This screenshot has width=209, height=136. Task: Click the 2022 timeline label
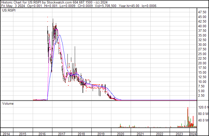(160, 134)
